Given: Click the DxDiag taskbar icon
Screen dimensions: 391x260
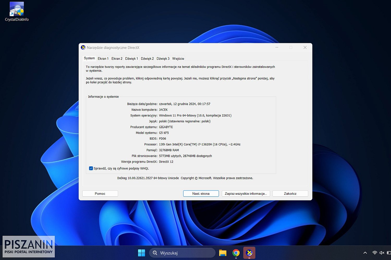Looking at the screenshot, I should (249, 253).
